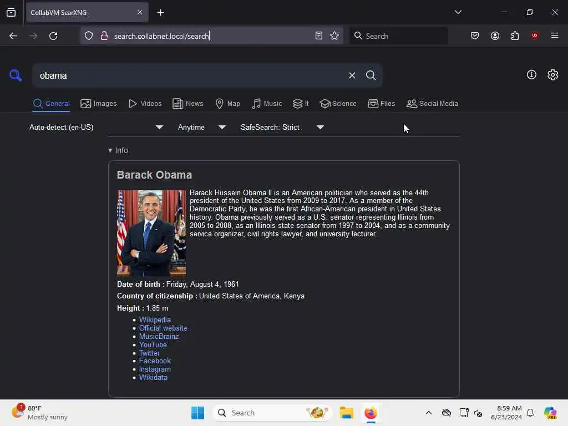Open the Auto-detect (en-US) language dropdown
568x426 pixels.
(x=97, y=127)
